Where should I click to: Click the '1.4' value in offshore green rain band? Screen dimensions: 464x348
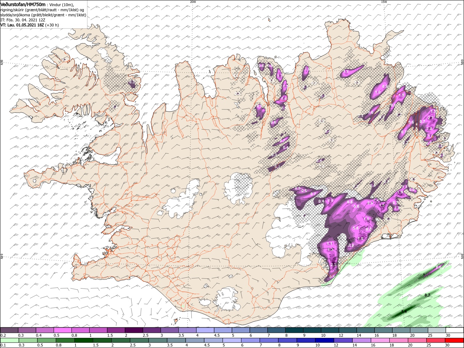coord(404,311)
